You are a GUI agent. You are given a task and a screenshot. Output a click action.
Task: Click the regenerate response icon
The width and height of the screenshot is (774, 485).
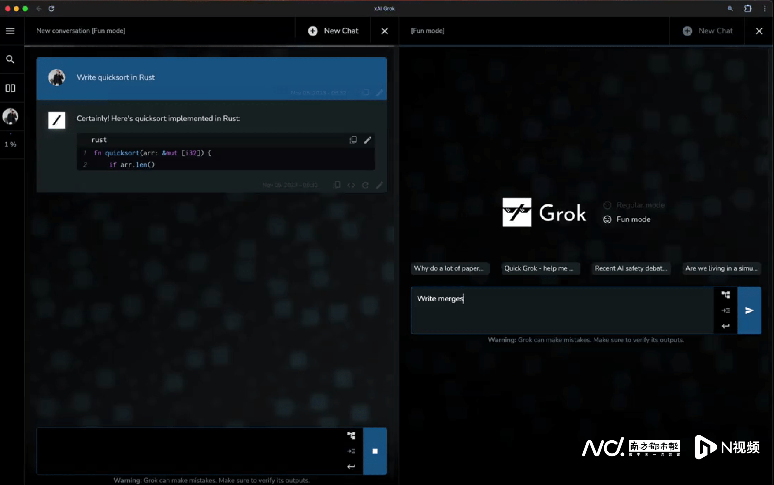[365, 185]
